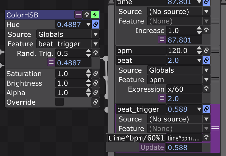226x156 pixels.
Task: Open the Hue value dropdown arrow
Action: (x=88, y=24)
